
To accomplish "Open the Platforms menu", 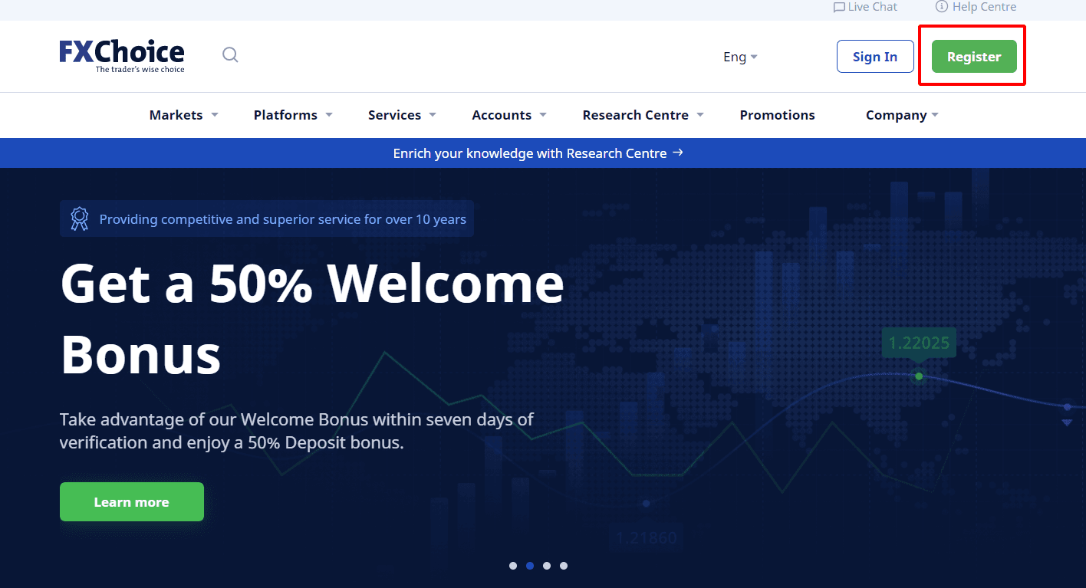I will pos(293,115).
